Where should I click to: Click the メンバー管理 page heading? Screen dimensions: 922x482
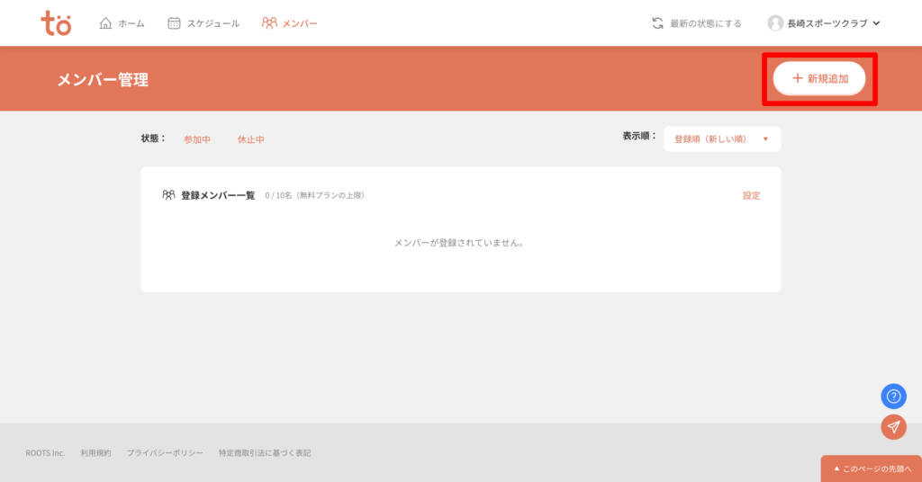point(103,79)
